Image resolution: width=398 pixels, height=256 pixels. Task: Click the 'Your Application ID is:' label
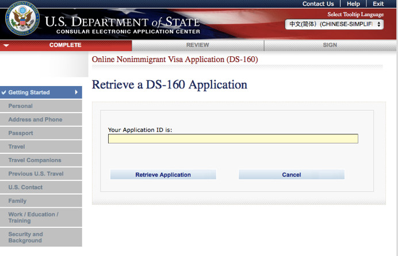[x=140, y=130]
